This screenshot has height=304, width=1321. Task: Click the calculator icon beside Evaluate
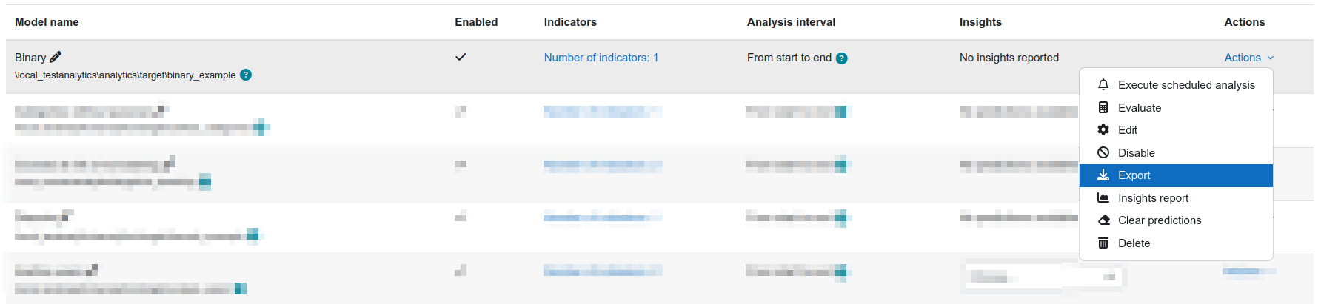click(1103, 107)
